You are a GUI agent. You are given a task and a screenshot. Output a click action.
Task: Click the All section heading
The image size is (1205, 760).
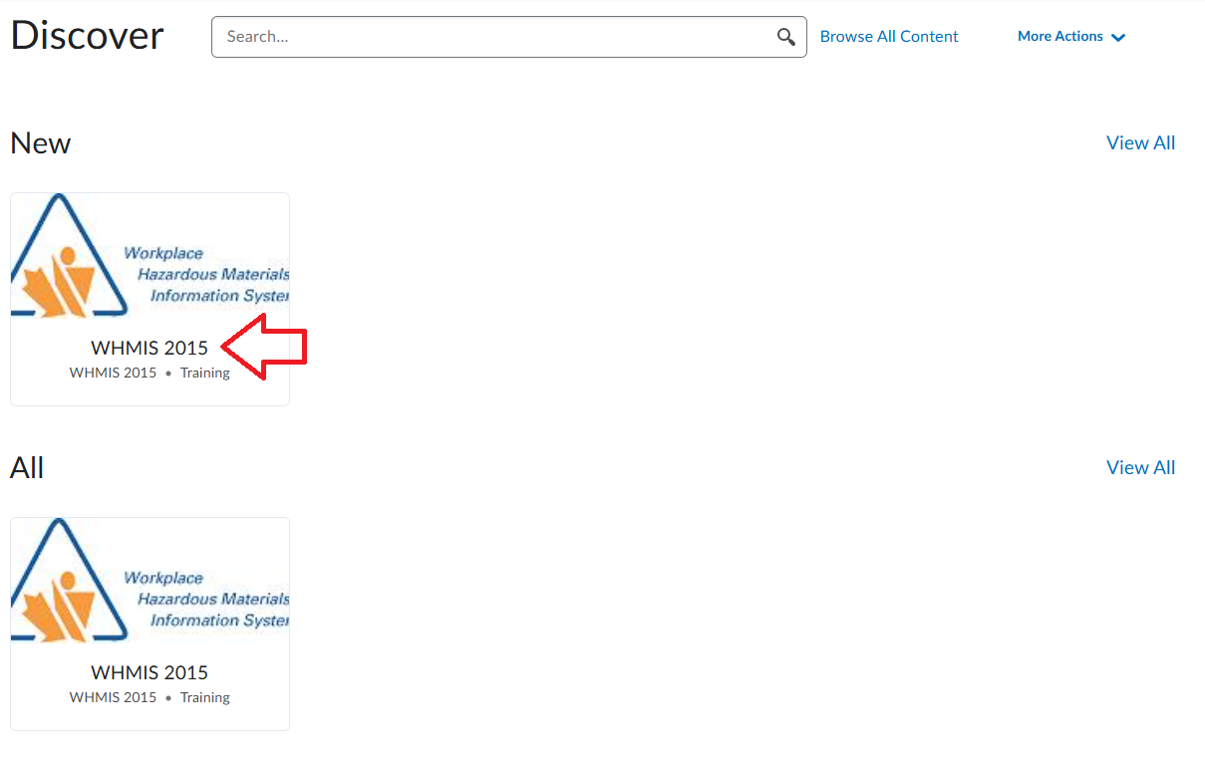27,468
